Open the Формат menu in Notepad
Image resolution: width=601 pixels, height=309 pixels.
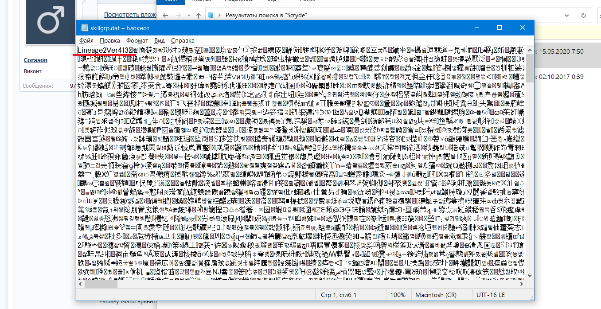(x=137, y=40)
